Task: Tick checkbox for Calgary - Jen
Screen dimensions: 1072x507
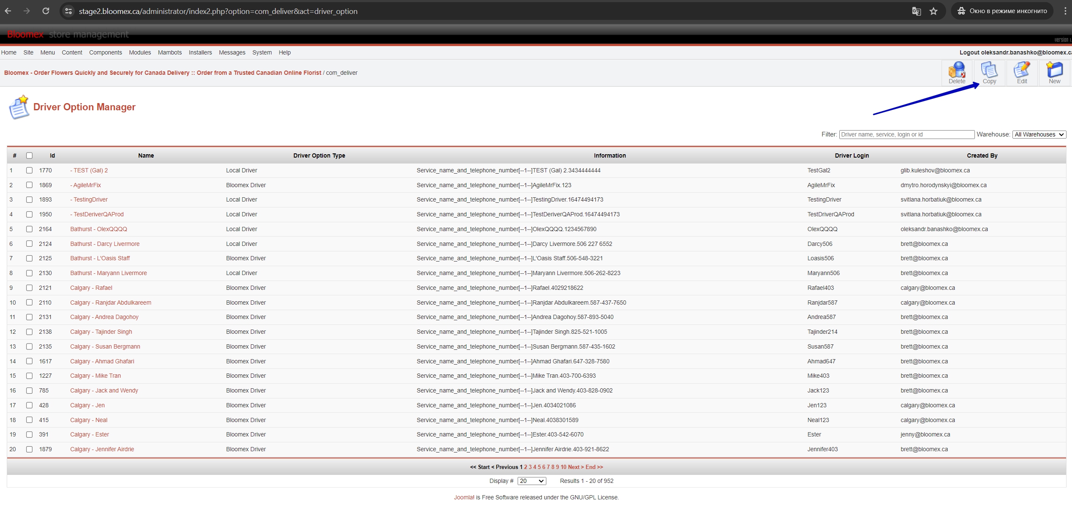Action: (29, 405)
